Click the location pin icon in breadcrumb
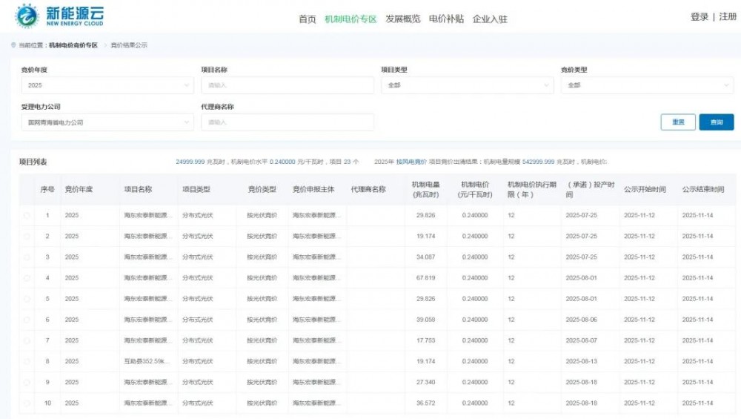Image resolution: width=741 pixels, height=419 pixels. coord(13,45)
